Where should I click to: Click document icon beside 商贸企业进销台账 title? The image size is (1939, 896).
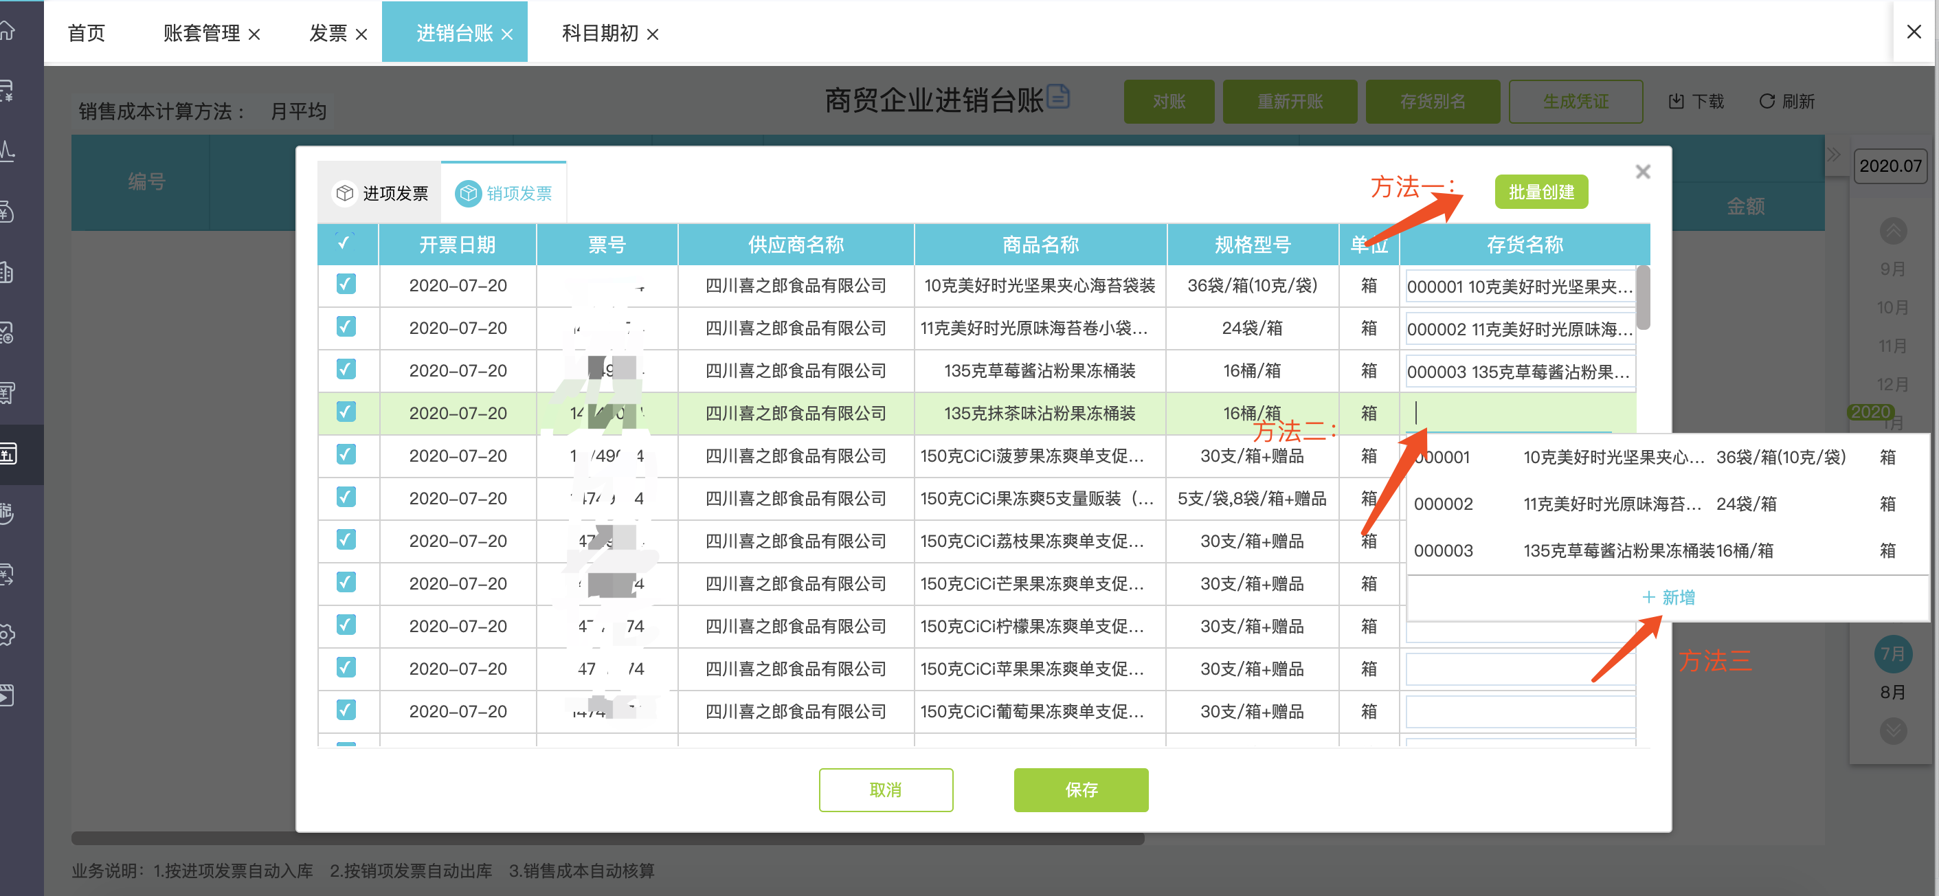1057,96
